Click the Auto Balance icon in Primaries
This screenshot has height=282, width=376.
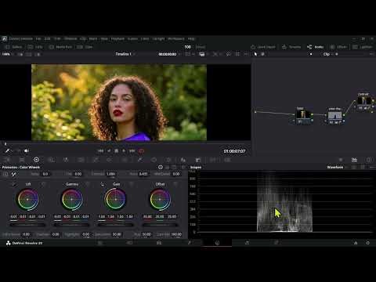click(x=5, y=174)
